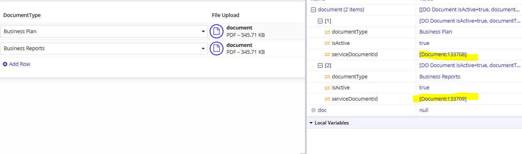Viewport: 522px width, 154px height.
Task: Click the File Upload column header
Action: [x=225, y=15]
